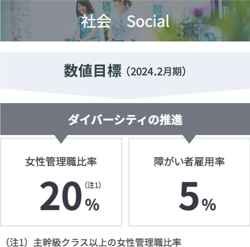Screen dimensions: 250x247
Task: Click the (注1) superscript note marker
Action: (x=93, y=185)
